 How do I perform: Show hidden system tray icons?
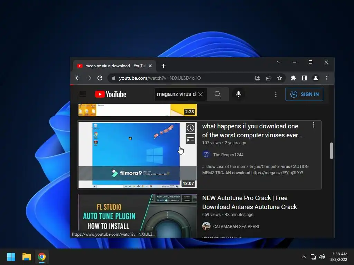[x=304, y=257]
